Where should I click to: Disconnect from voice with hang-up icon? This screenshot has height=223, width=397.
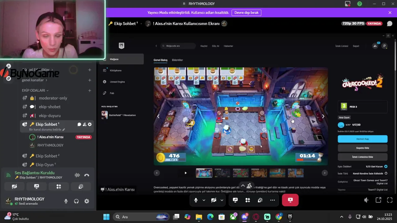click(x=87, y=175)
